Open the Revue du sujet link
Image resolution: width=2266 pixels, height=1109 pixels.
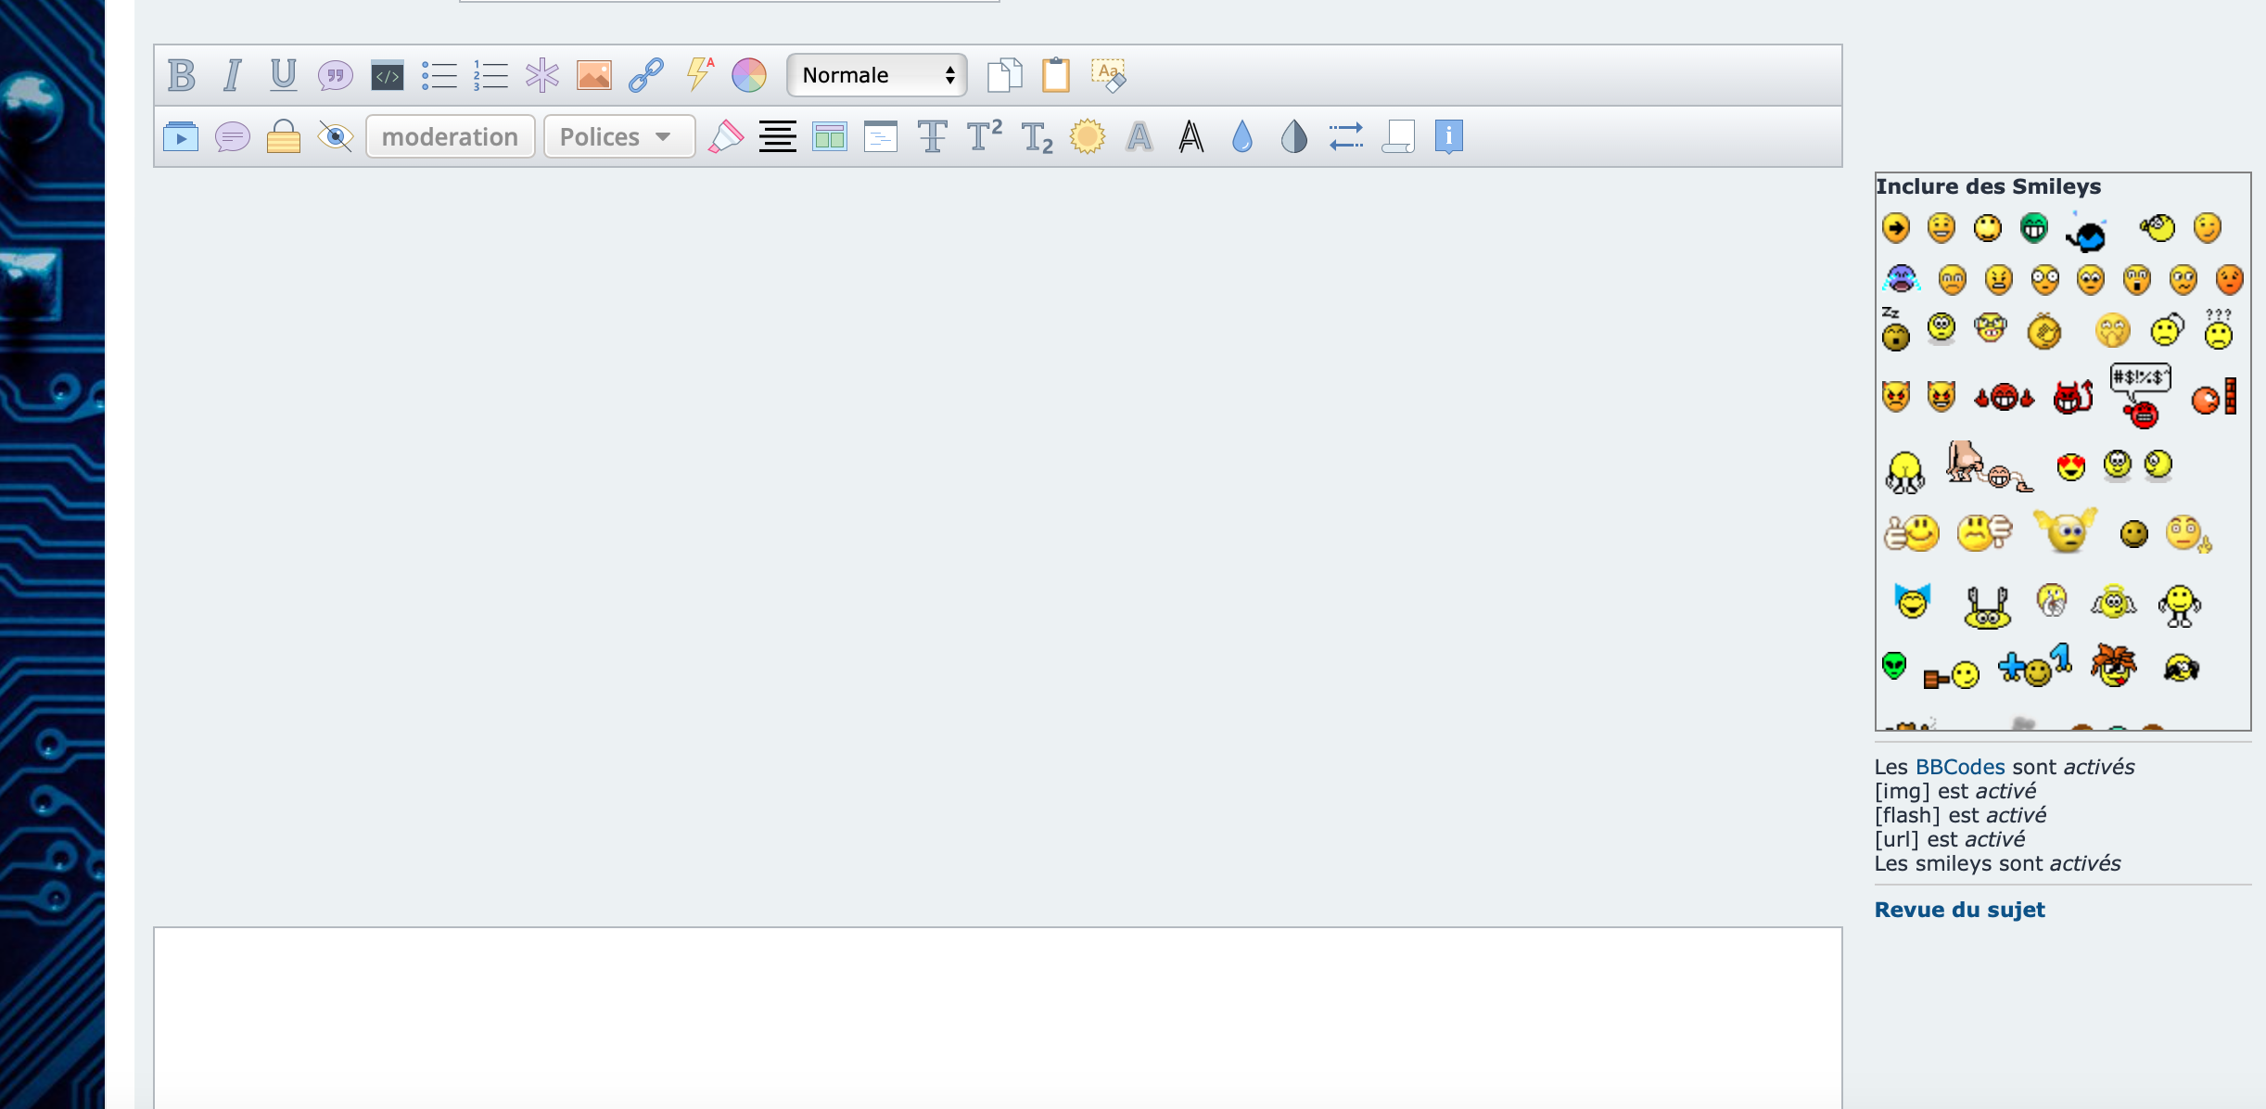coord(1959,910)
